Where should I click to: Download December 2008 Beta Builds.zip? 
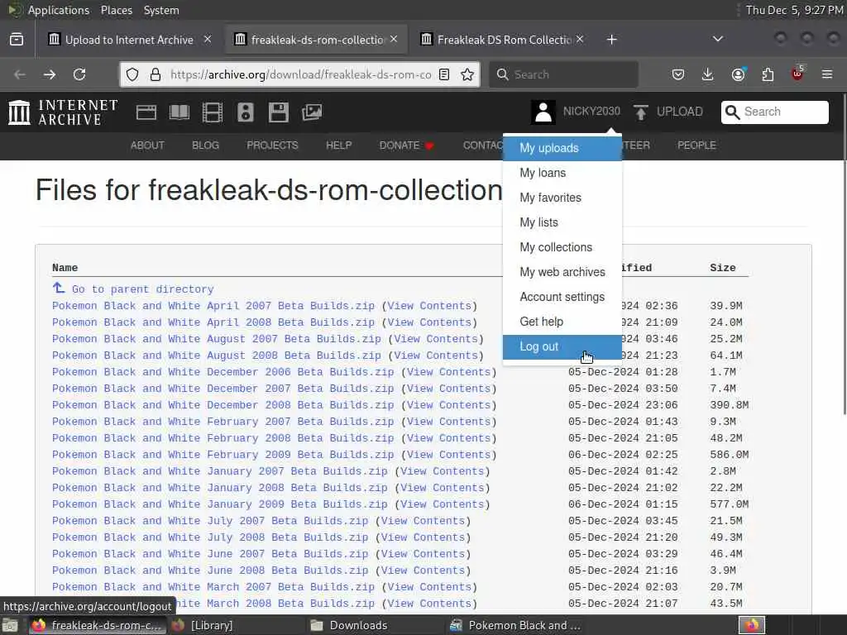point(223,405)
